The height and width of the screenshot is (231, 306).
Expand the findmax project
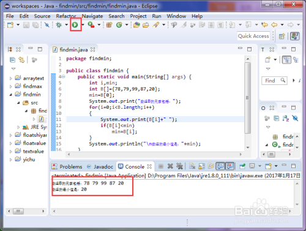click(x=10, y=87)
